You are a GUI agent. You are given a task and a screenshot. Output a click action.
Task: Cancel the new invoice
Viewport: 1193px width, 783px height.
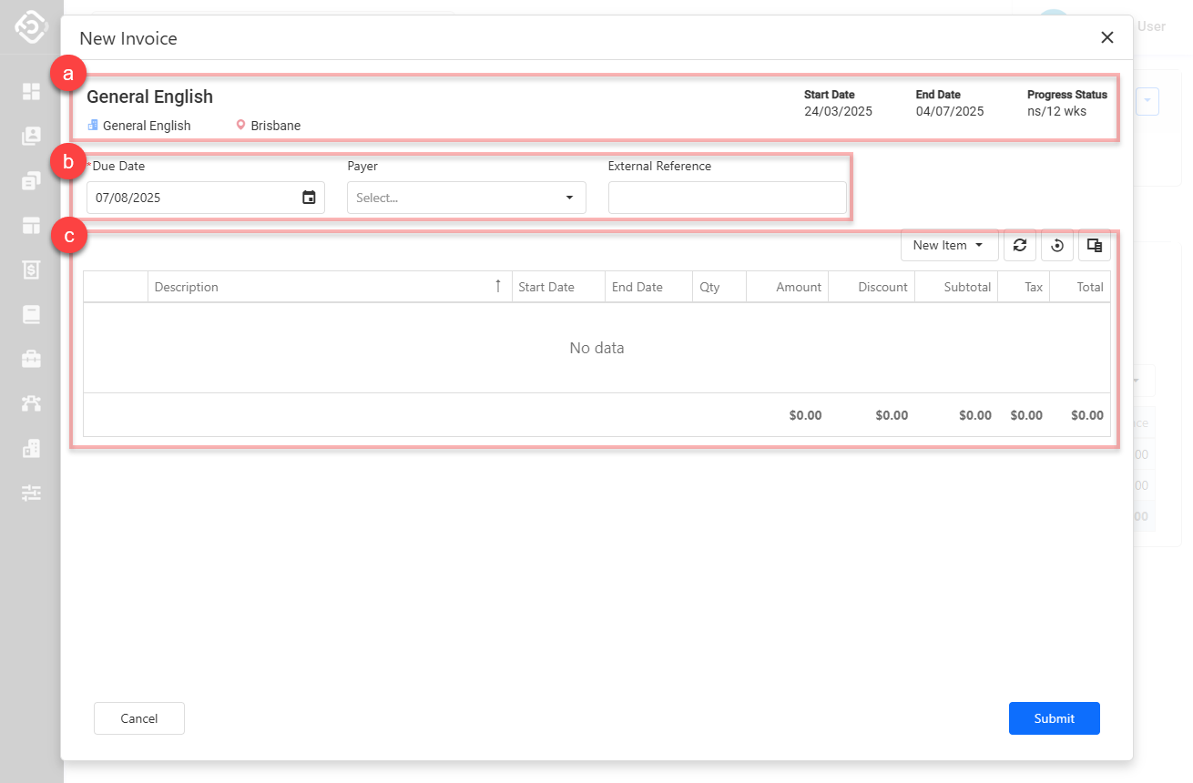[139, 718]
